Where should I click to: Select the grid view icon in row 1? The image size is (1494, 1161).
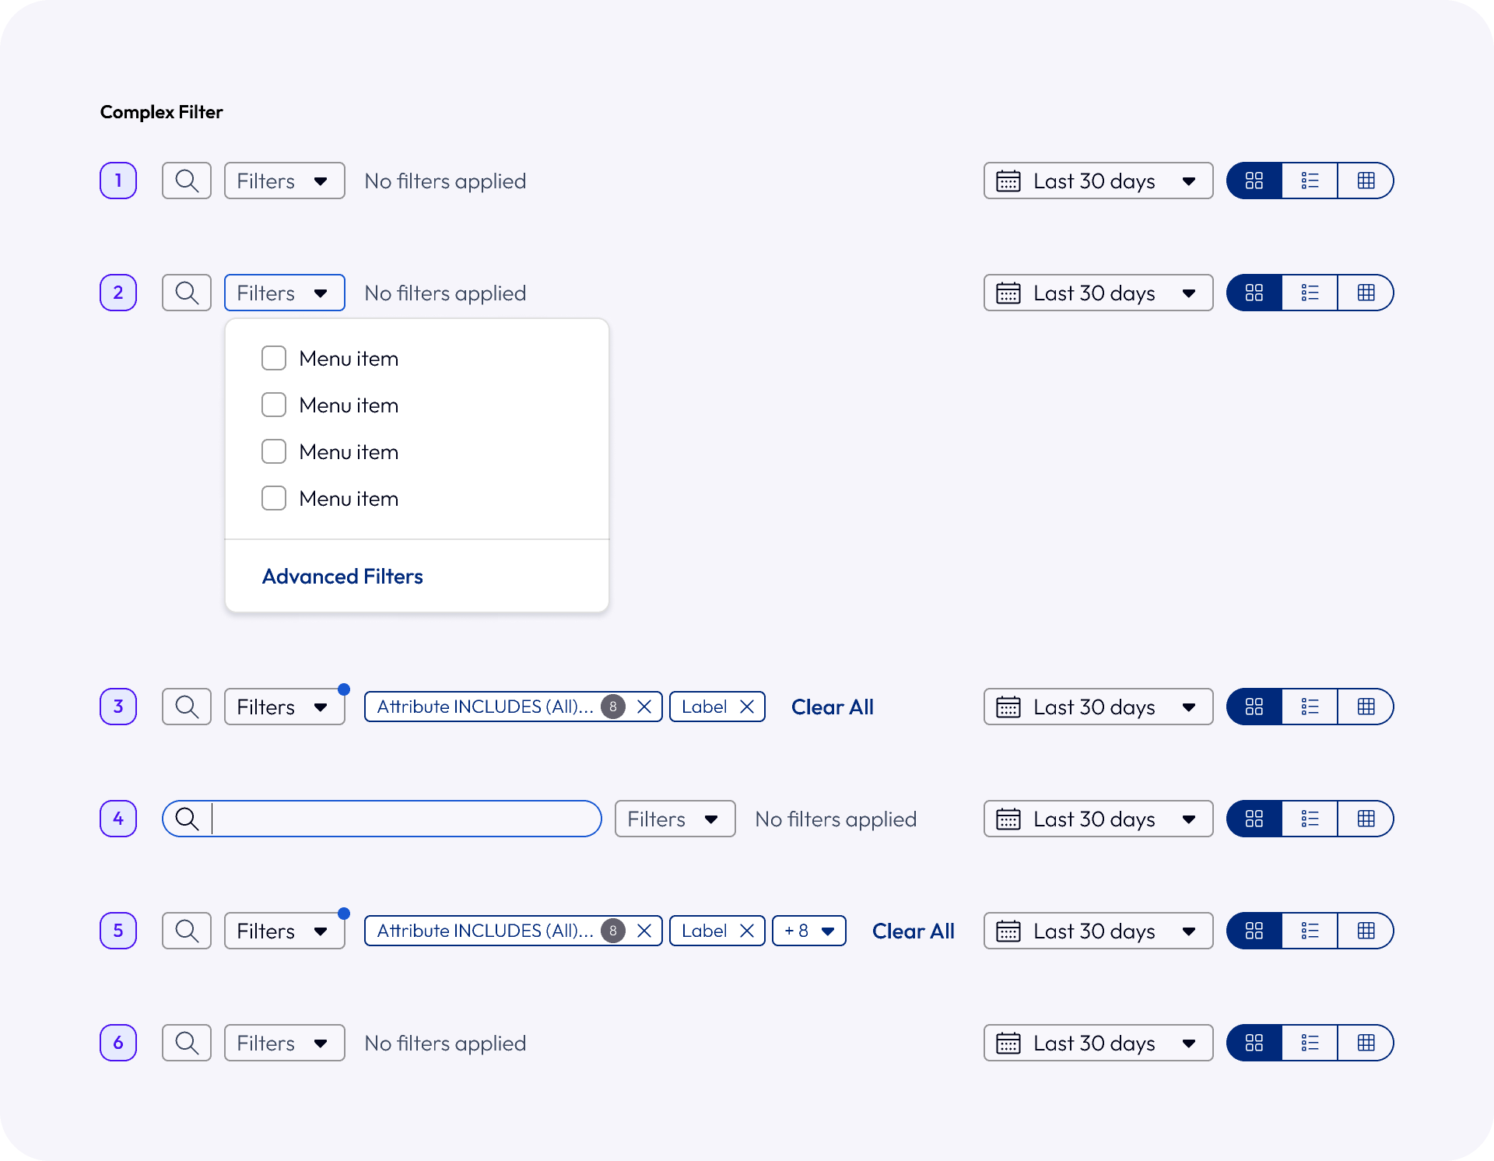coord(1254,181)
